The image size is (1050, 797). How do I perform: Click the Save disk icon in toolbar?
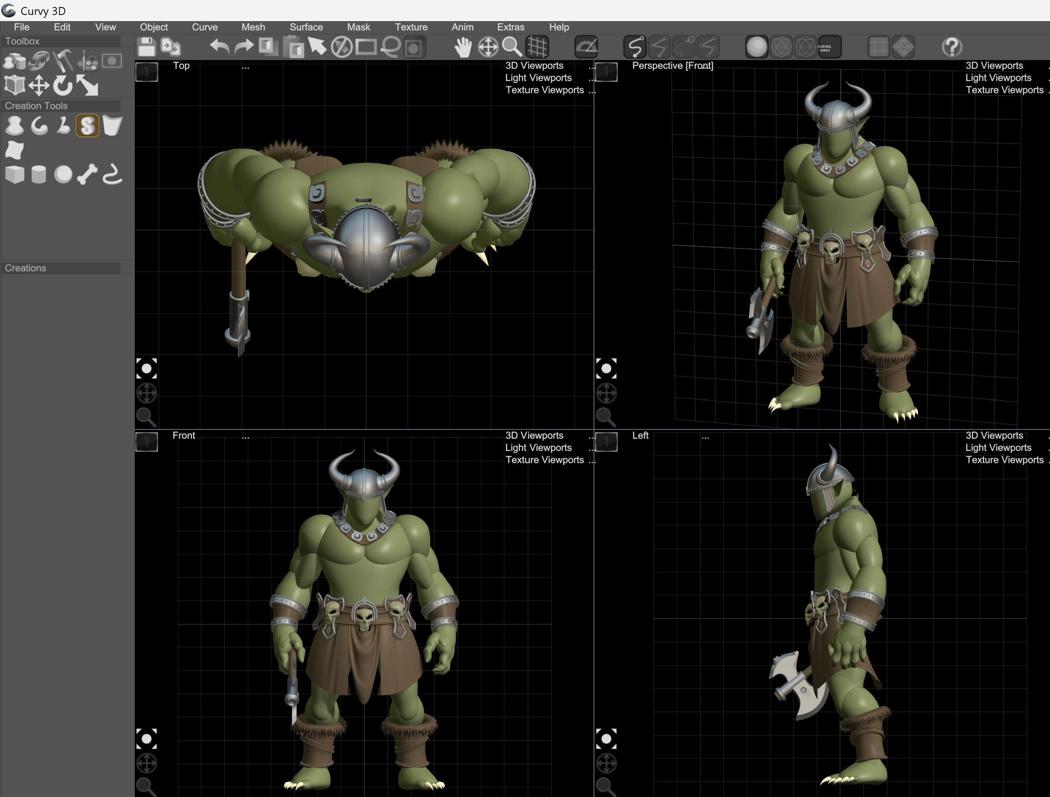[146, 47]
